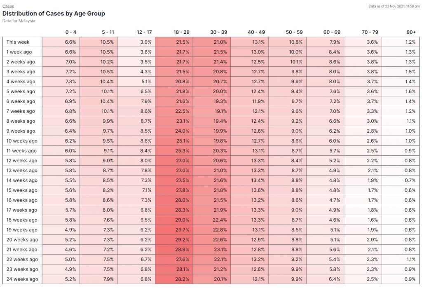Click the 'Data for Malaysia' subtitle
This screenshot has height=288, width=422.
click(19, 21)
